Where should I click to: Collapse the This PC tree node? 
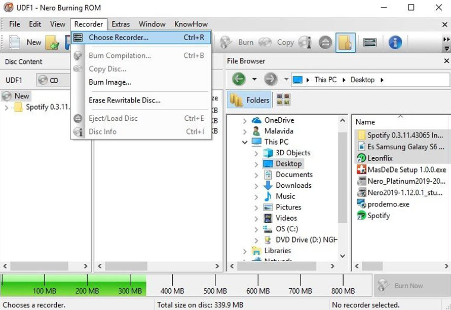(x=245, y=142)
